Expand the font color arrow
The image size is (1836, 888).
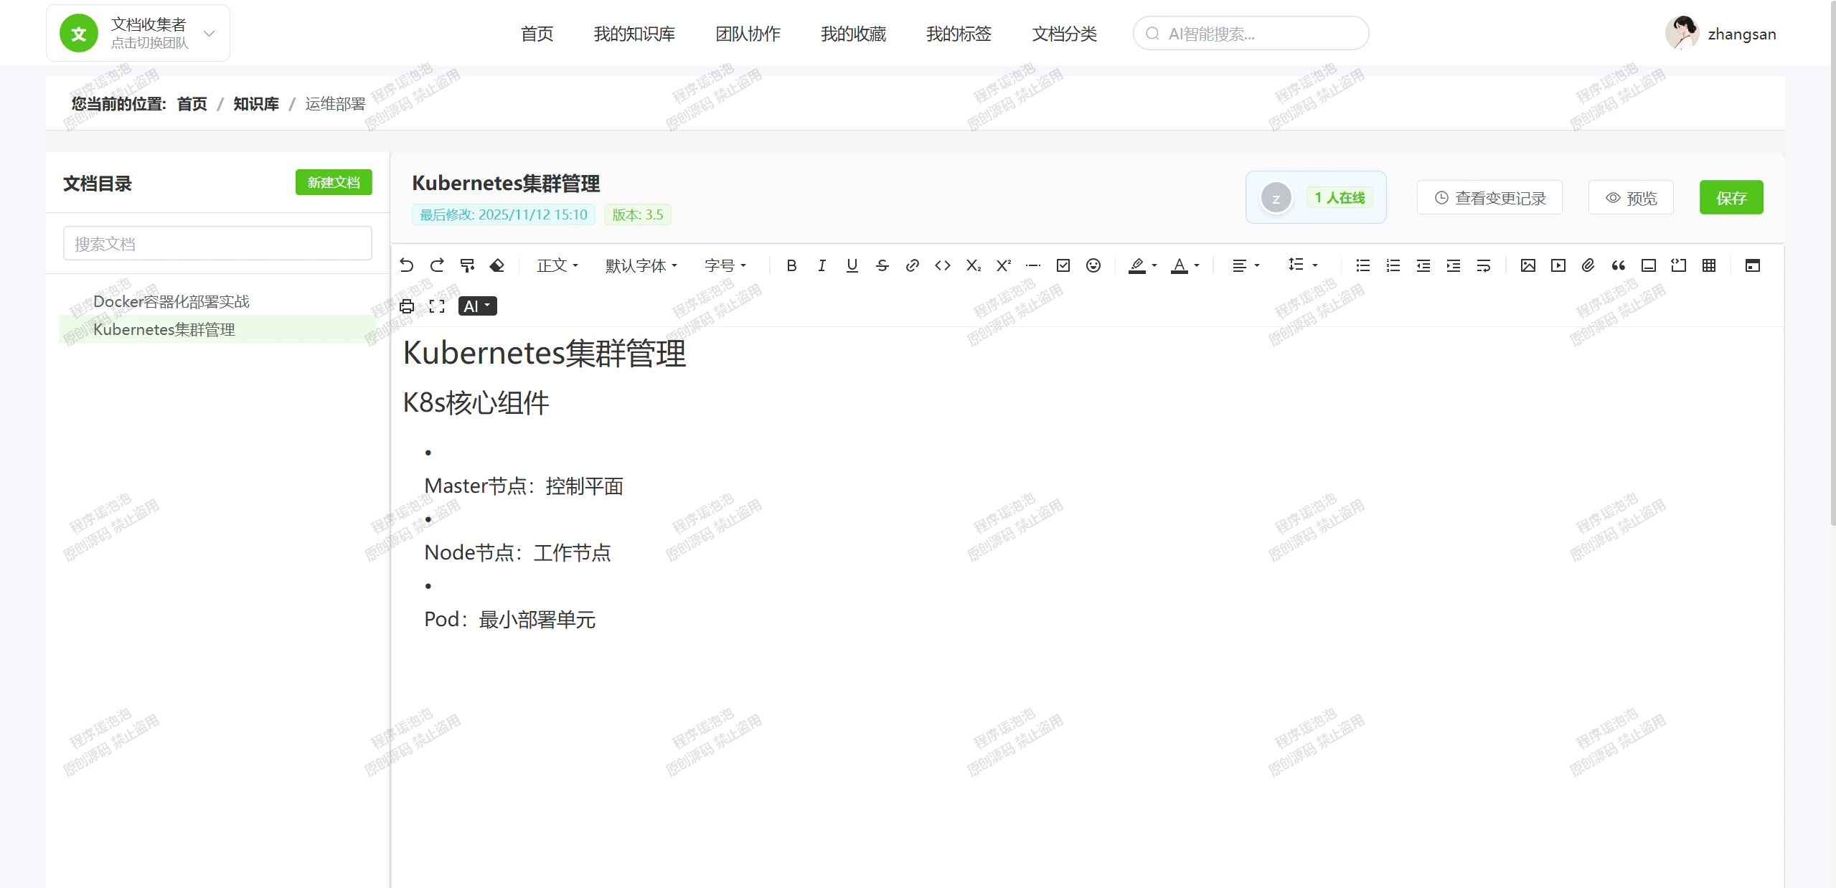pyautogui.click(x=1197, y=265)
